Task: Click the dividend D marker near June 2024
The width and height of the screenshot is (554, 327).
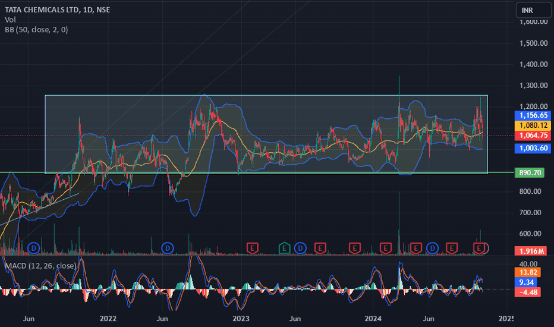Action: click(432, 248)
